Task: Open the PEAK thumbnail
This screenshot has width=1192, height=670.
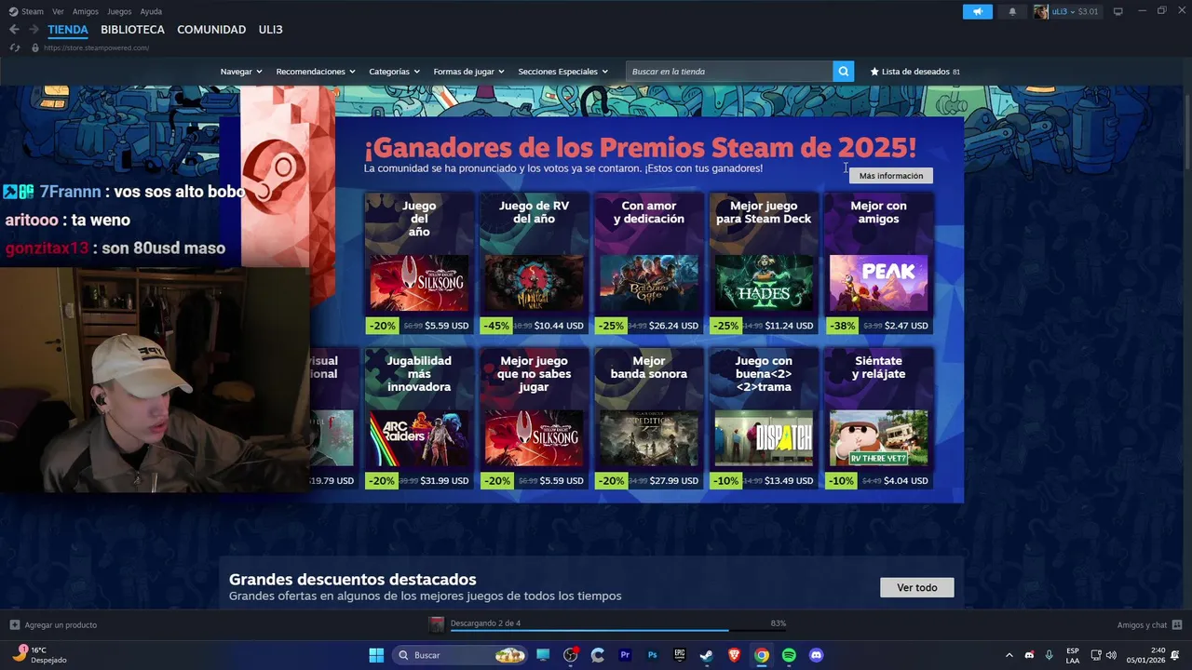Action: coord(879,282)
